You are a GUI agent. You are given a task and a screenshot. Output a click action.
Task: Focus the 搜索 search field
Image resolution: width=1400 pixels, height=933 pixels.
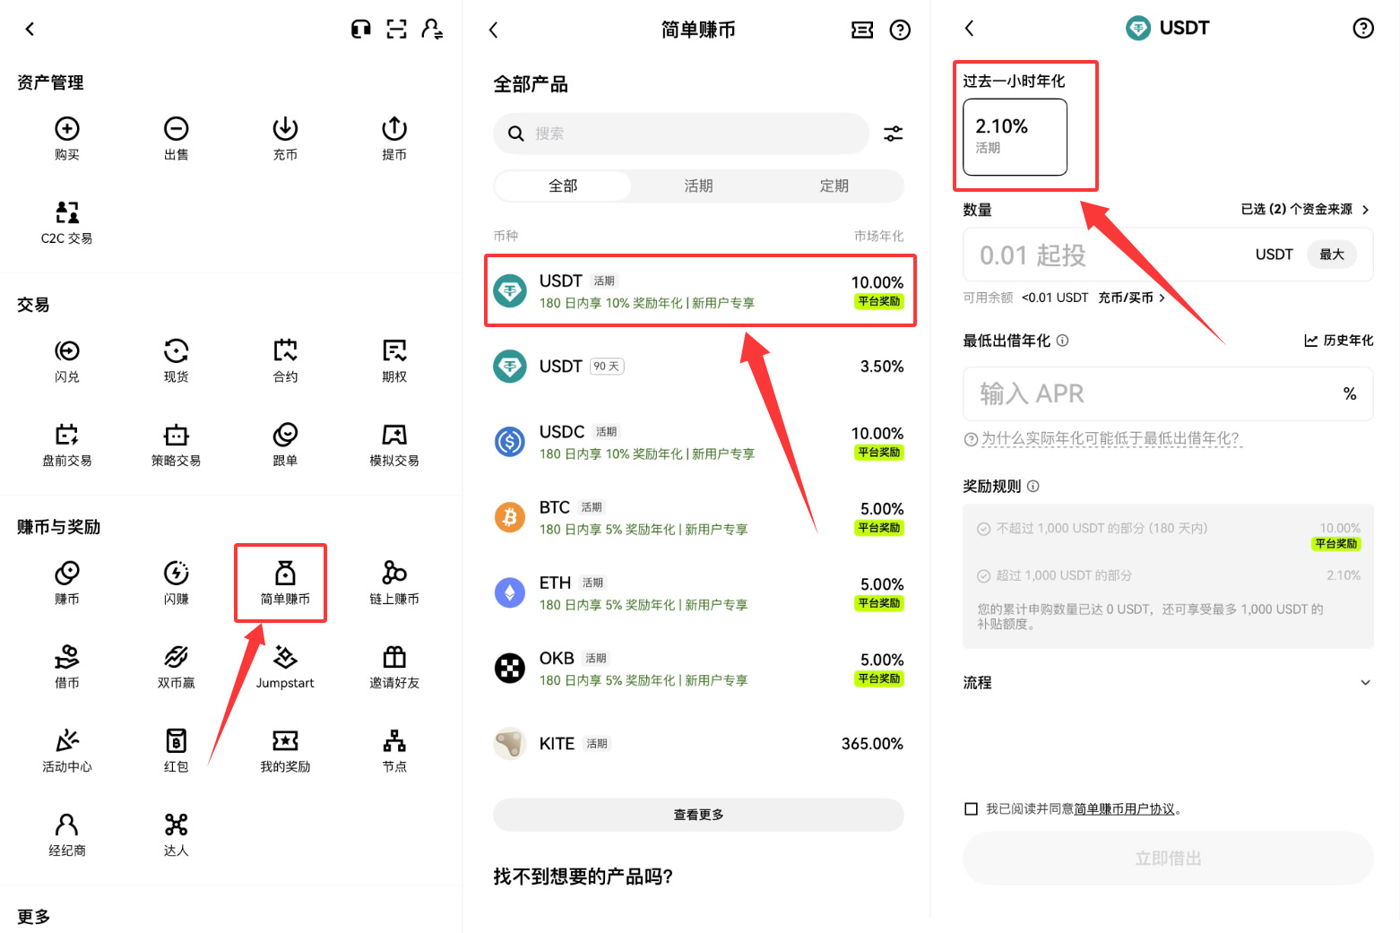click(681, 134)
